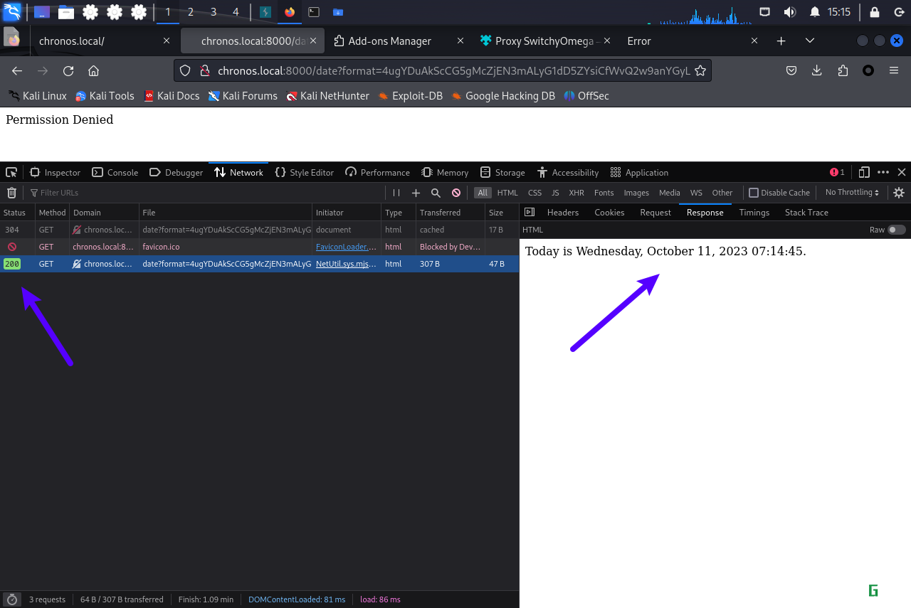Open the Exploit-DB bookmark
The height and width of the screenshot is (608, 911).
pyautogui.click(x=410, y=96)
